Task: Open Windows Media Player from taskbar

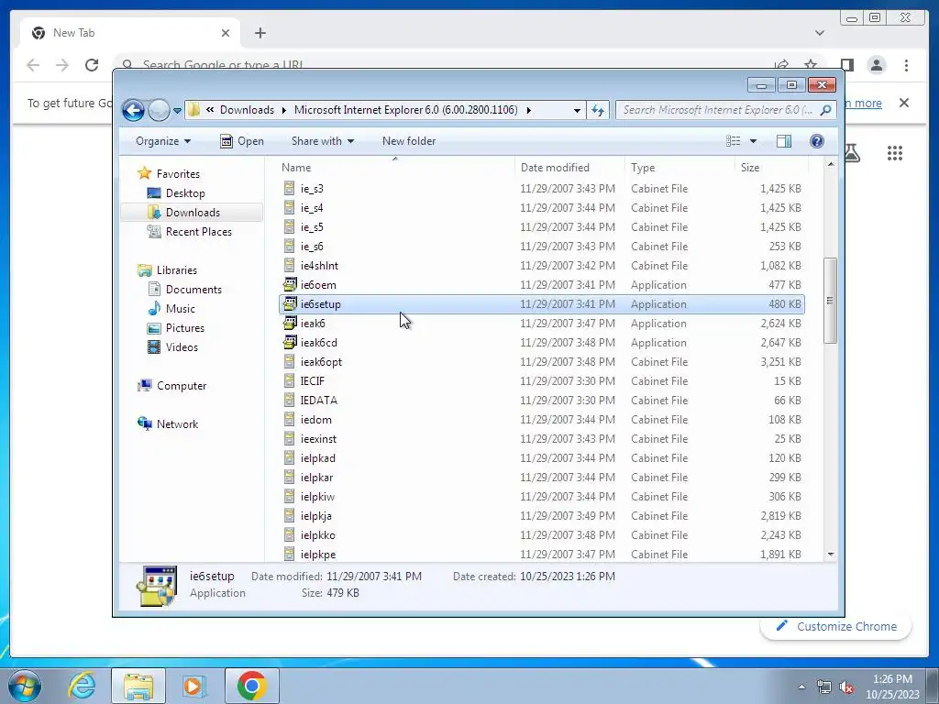Action: [x=193, y=686]
